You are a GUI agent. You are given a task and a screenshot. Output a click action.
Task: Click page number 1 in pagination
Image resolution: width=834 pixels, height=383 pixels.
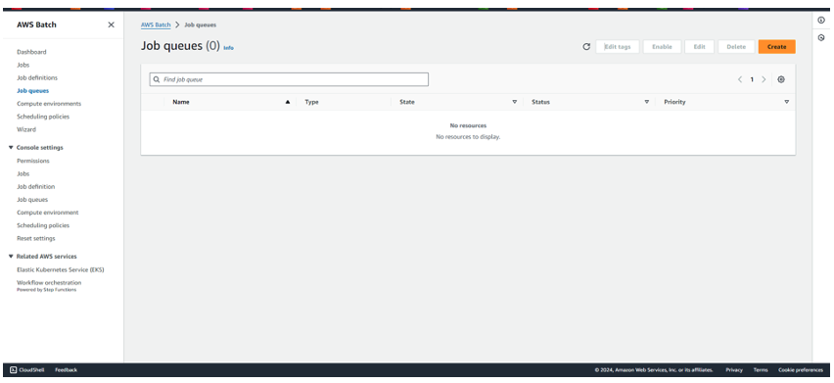(x=752, y=79)
